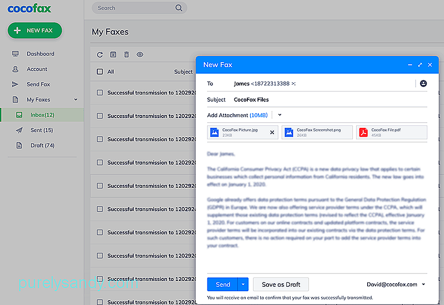Open Send Fax in the sidebar
Screen dimensions: 444x305
click(38, 84)
